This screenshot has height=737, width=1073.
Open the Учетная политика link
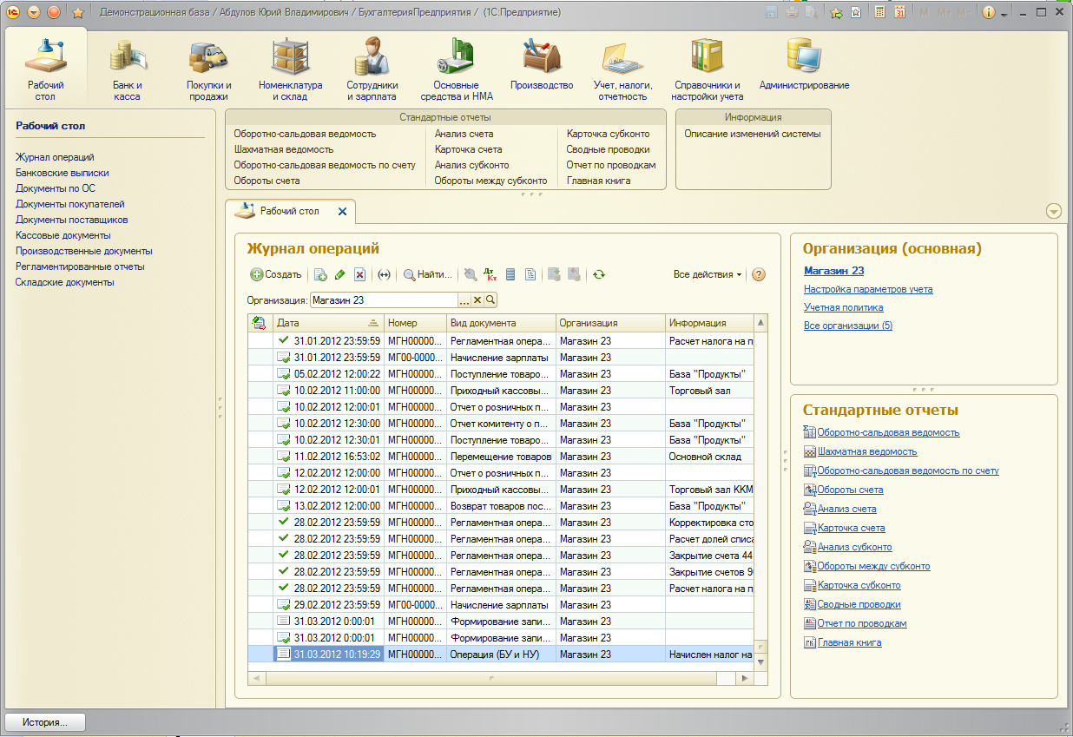(x=843, y=307)
